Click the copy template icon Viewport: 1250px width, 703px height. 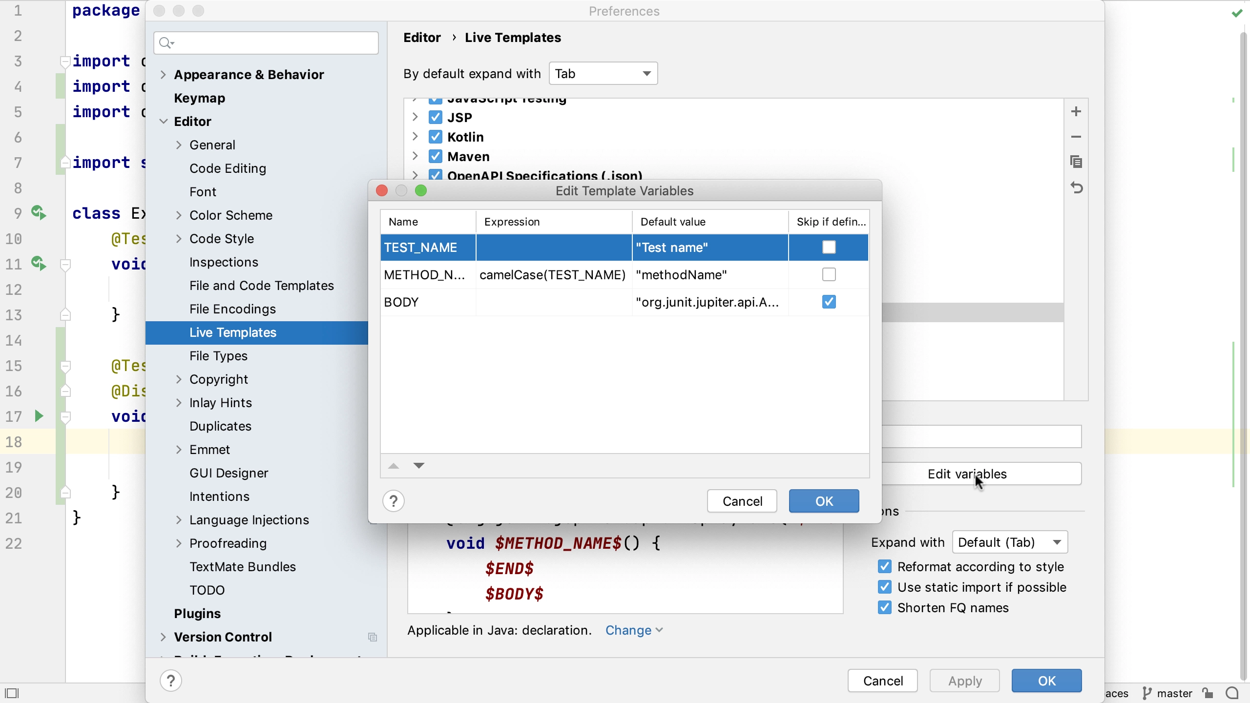[1077, 162]
